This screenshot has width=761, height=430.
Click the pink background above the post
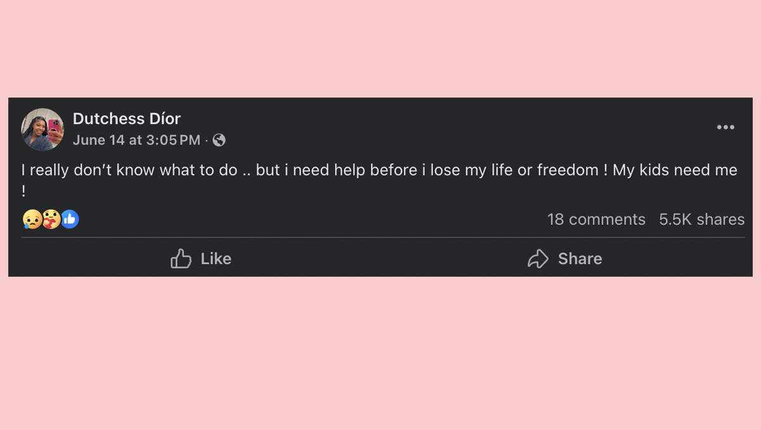[380, 47]
